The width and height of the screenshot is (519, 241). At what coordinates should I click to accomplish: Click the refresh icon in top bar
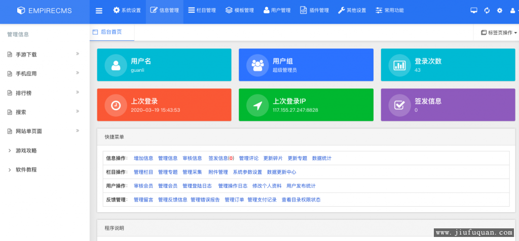tap(487, 10)
